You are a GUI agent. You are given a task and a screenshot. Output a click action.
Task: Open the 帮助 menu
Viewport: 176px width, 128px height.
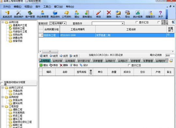coord(70,7)
